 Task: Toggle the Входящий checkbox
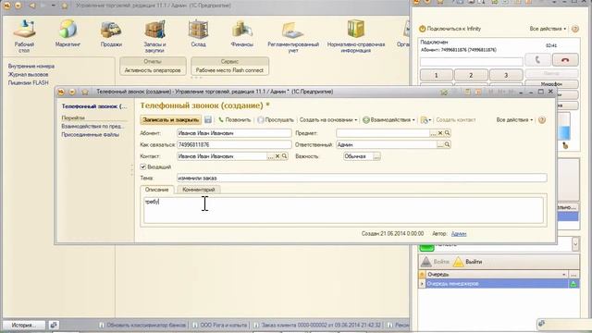click(143, 166)
